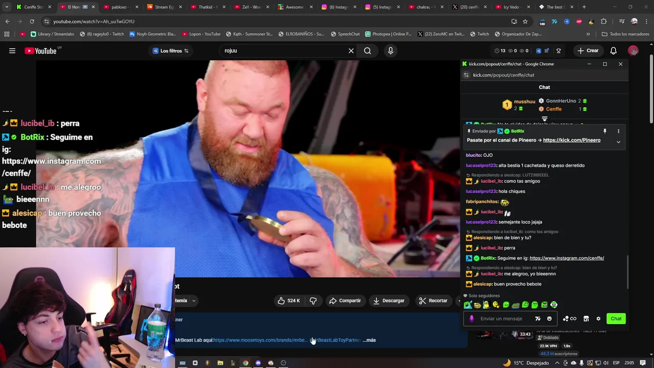Open the pinned message three-dot menu
The width and height of the screenshot is (654, 368).
tap(618, 131)
